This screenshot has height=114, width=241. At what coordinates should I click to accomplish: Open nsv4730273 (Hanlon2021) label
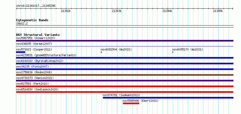[x=35, y=78]
